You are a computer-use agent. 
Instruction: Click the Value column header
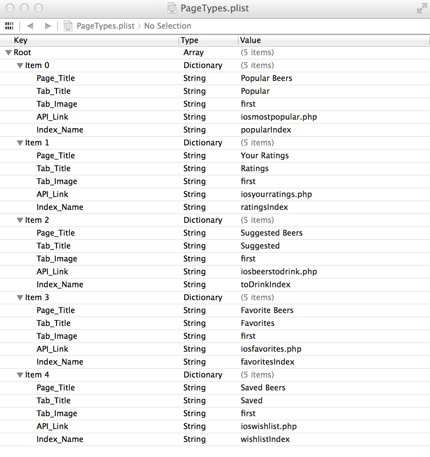(334, 40)
